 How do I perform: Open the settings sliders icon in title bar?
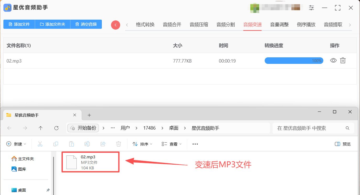(311, 8)
